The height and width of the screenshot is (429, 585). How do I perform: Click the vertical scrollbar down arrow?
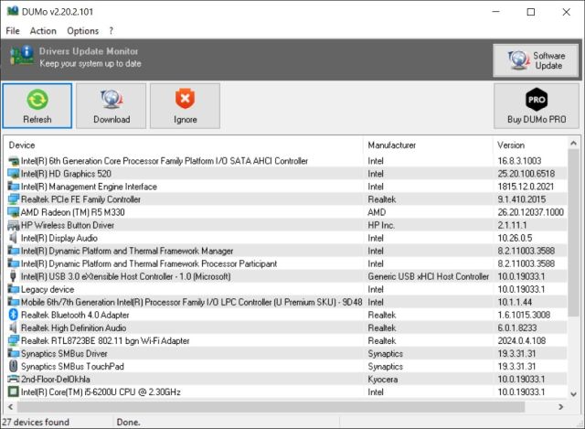[x=574, y=394]
